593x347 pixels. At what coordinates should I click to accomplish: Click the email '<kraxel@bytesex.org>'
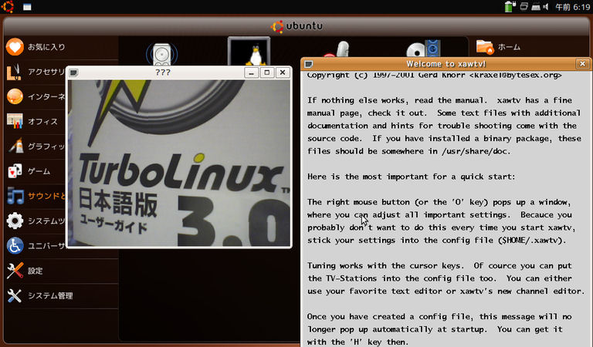(x=516, y=75)
